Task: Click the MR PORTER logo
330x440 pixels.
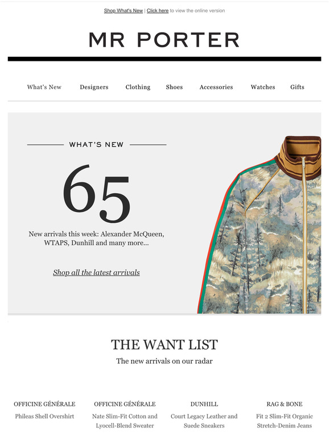Action: (x=164, y=40)
